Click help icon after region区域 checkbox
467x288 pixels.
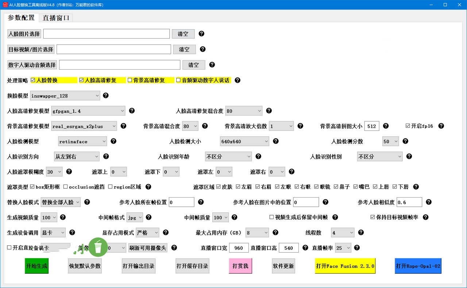148,187
